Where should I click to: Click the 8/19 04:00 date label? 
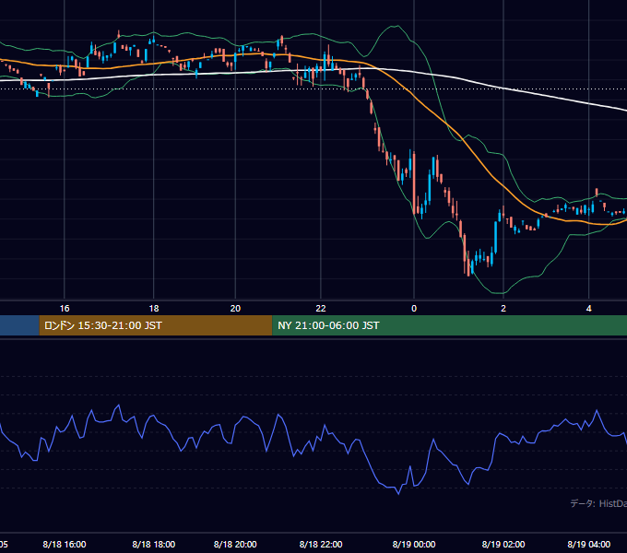point(588,544)
